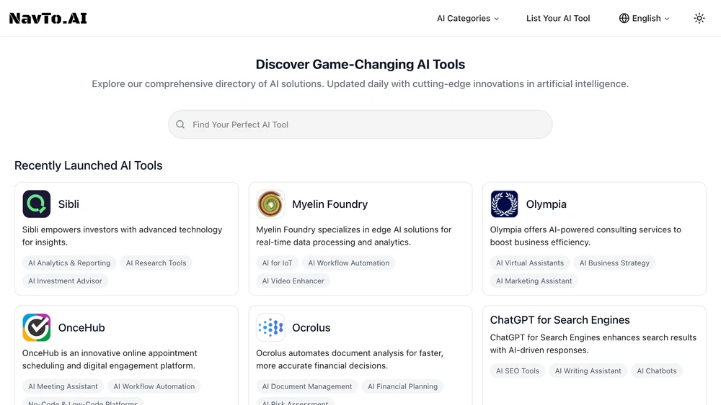Select the AI SEO Tools tag

point(517,370)
